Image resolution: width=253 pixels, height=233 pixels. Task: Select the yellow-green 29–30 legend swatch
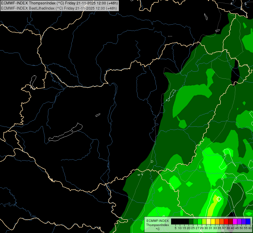pos(204,221)
